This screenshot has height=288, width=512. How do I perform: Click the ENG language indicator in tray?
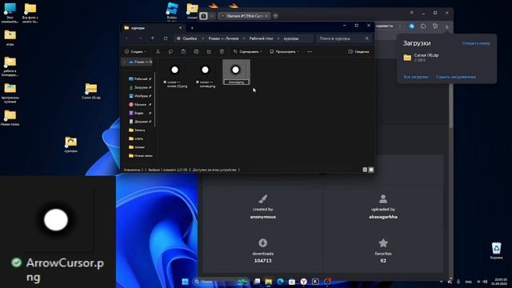coord(468,282)
